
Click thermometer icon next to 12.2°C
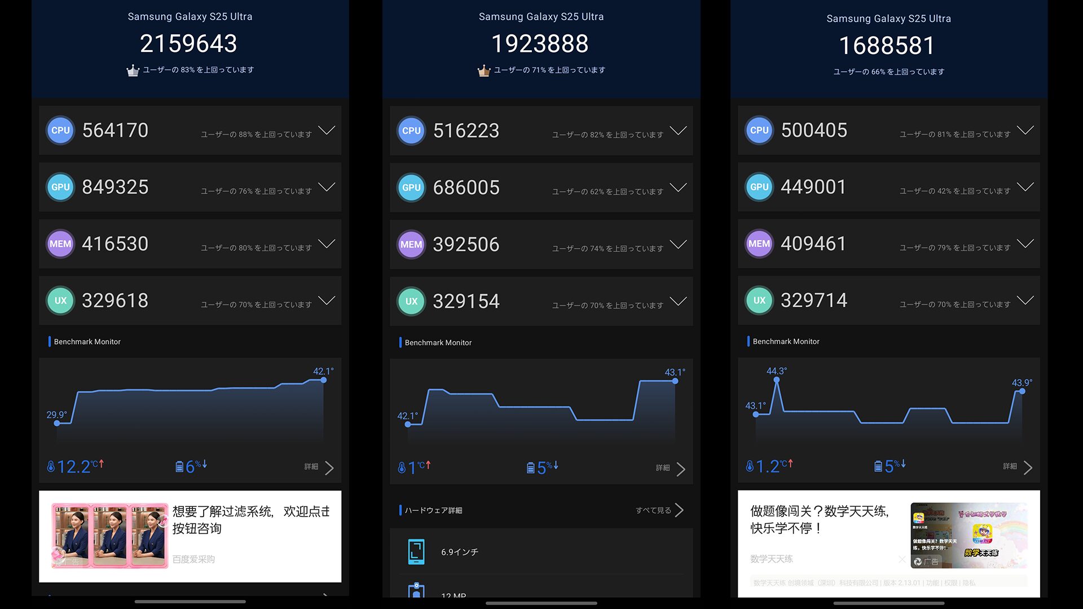[51, 467]
